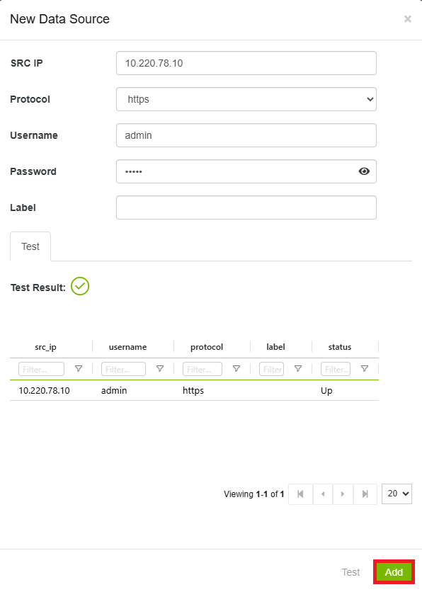This screenshot has height=592, width=422.
Task: Show password with the eye icon
Action: click(364, 171)
